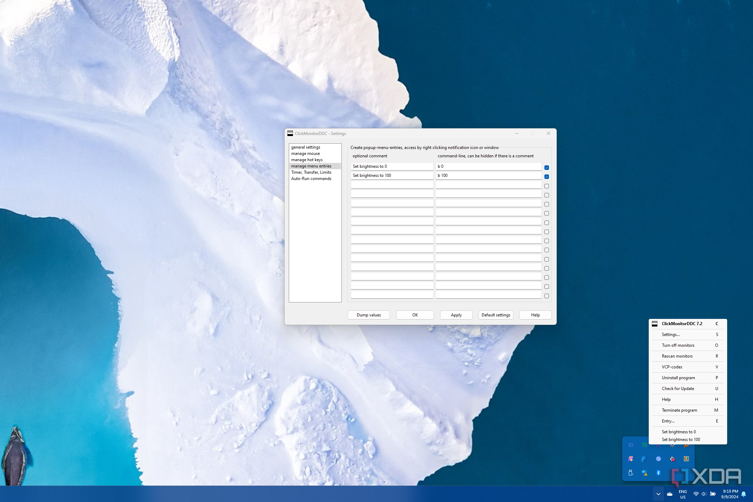Open the notification bell in taskbar
This screenshot has height=502, width=753.
click(744, 494)
